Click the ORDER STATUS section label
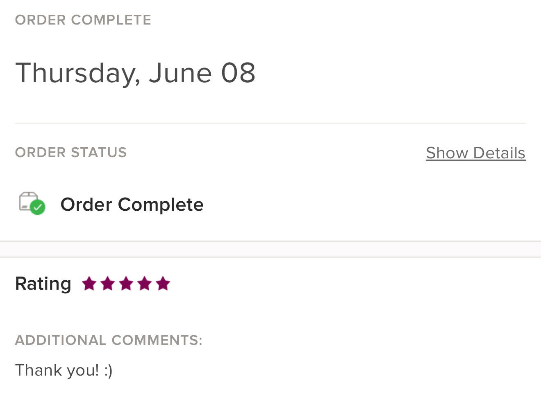This screenshot has width=541, height=394. pyautogui.click(x=71, y=152)
